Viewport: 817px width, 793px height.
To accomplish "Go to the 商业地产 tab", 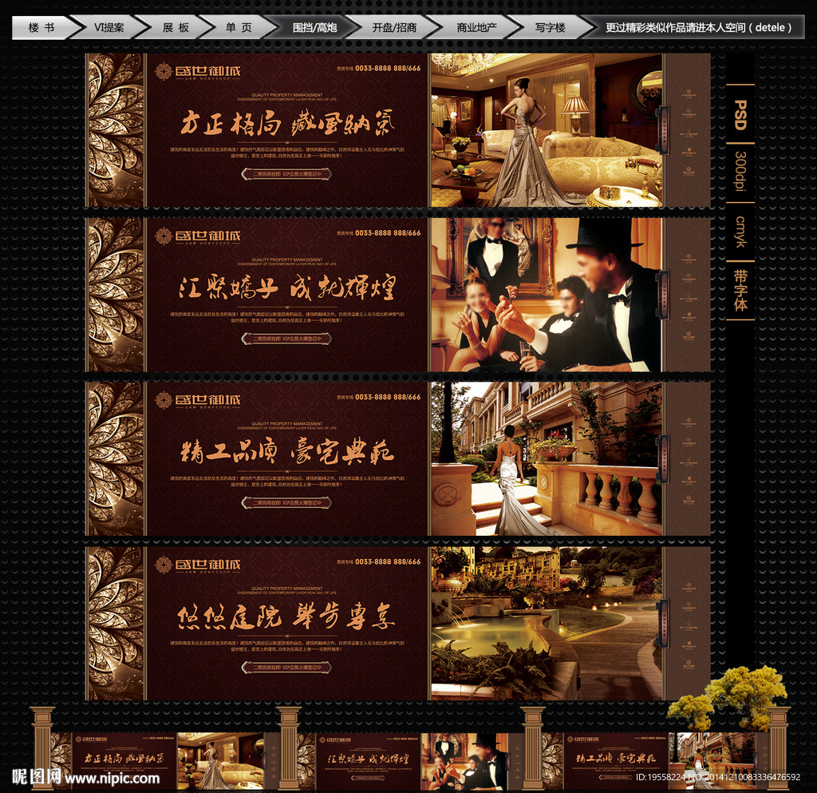I will 476,28.
